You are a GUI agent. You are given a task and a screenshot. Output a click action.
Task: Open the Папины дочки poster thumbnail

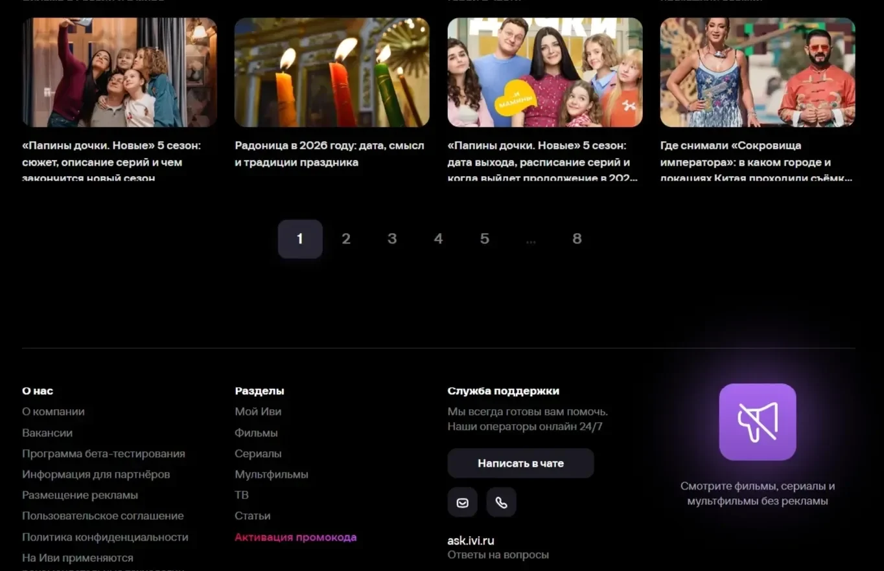(545, 72)
